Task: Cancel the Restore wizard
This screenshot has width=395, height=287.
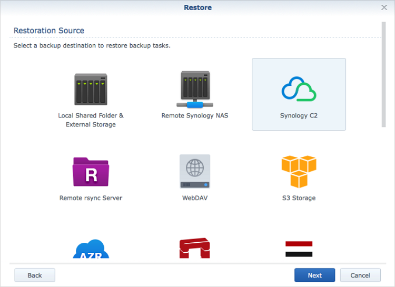Action: coord(360,275)
